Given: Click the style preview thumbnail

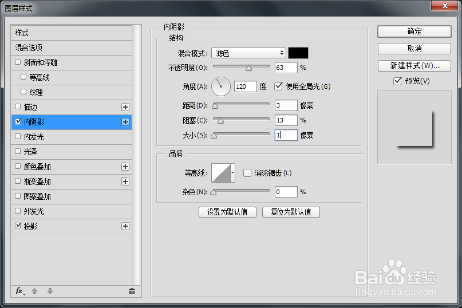Looking at the screenshot, I should pyautogui.click(x=414, y=127).
